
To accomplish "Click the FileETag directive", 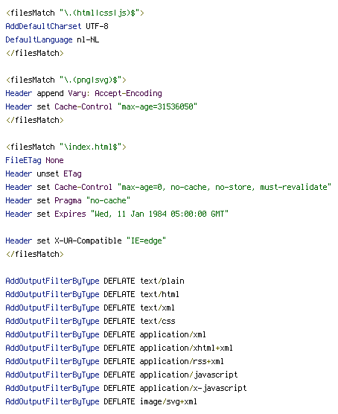I will pos(23,161).
